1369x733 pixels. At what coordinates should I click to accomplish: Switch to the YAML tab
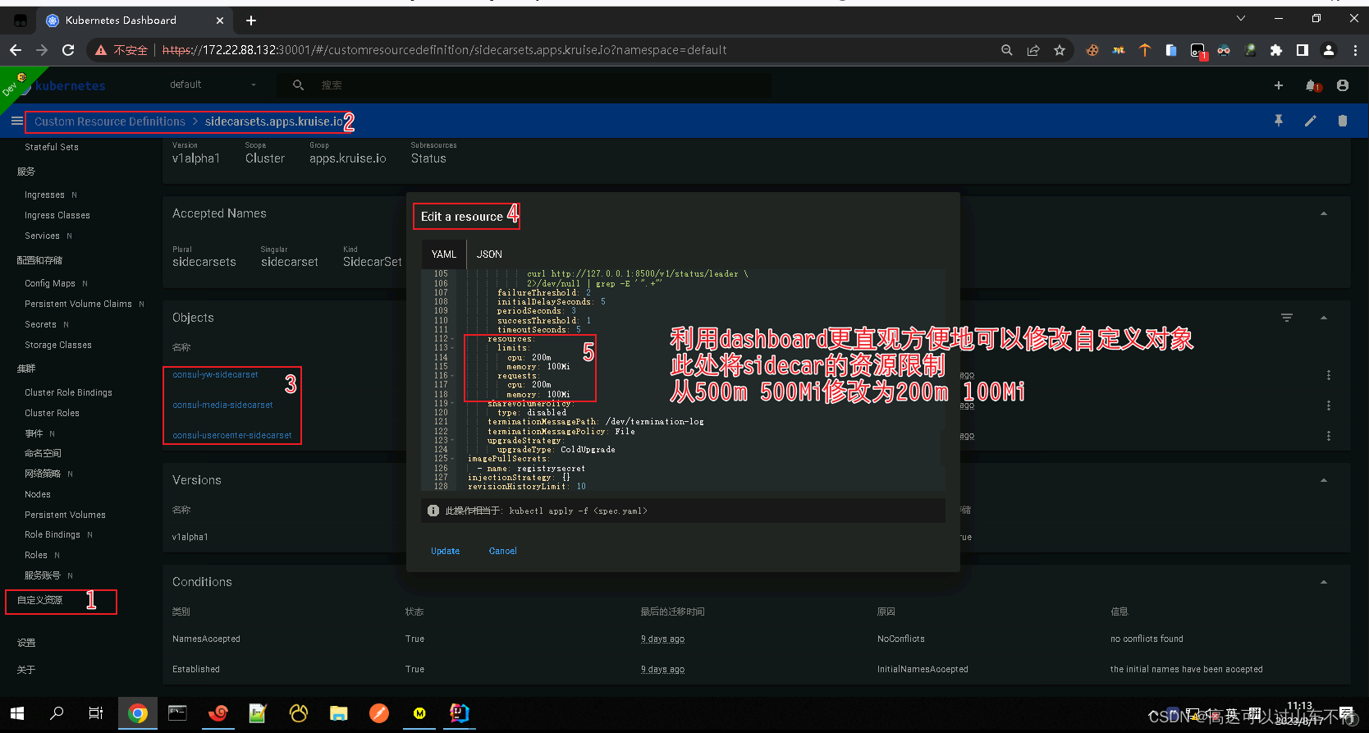click(444, 254)
